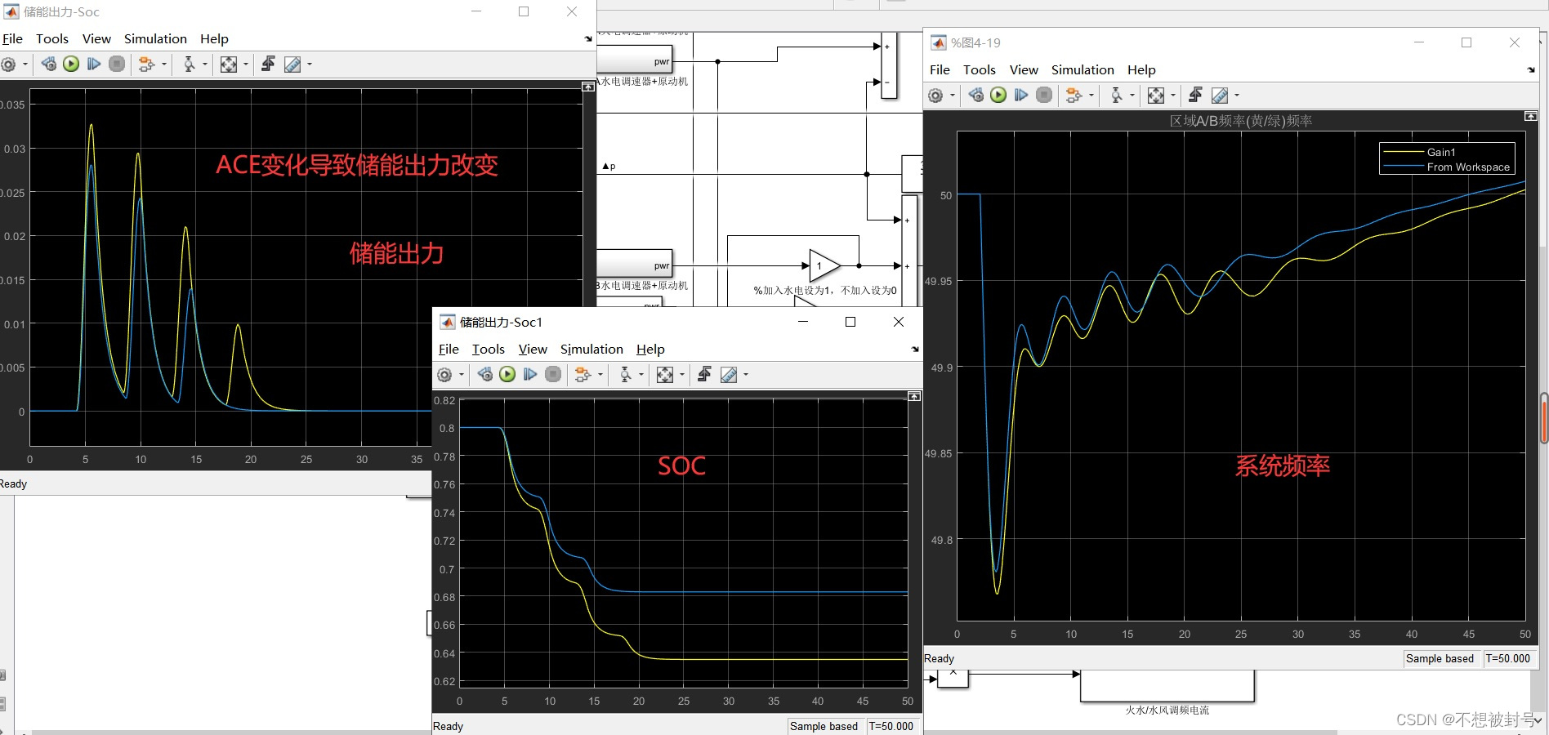Open configuration gear in 储能出力-Soc1 scope
Image resolution: width=1549 pixels, height=735 pixels.
[x=444, y=374]
